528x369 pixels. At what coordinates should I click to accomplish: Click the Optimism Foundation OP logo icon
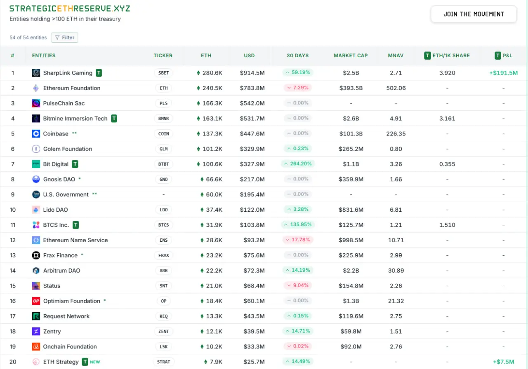[x=36, y=301]
